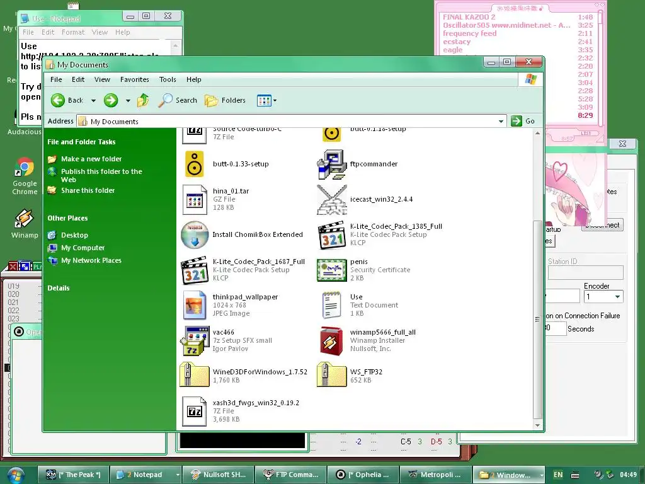Image resolution: width=645 pixels, height=484 pixels.
Task: Select the thinkpad_wallpaper JPEG icon
Action: (194, 305)
